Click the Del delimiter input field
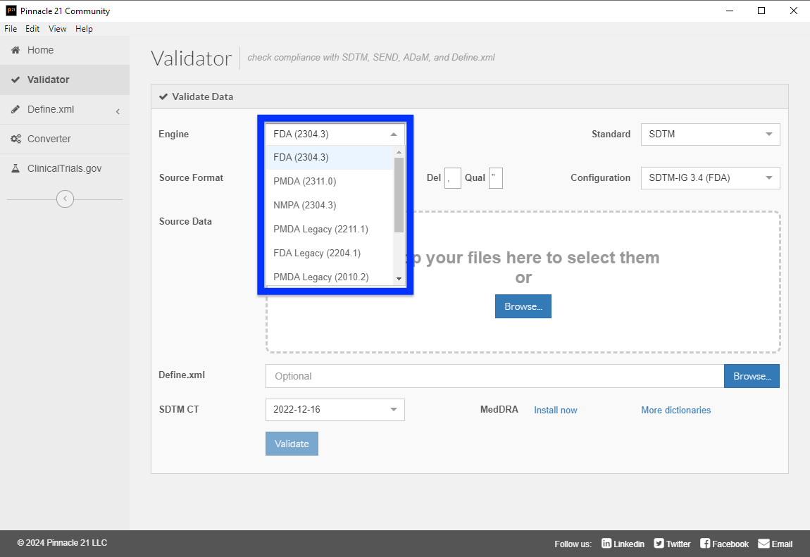This screenshot has height=557, width=810. coord(452,178)
